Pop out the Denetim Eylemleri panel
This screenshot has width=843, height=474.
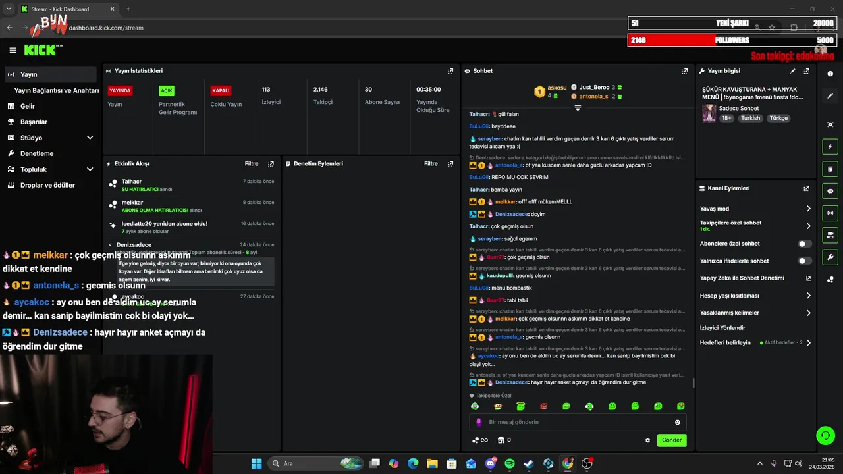click(x=450, y=163)
